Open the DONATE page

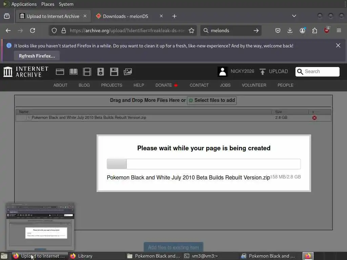point(164,85)
